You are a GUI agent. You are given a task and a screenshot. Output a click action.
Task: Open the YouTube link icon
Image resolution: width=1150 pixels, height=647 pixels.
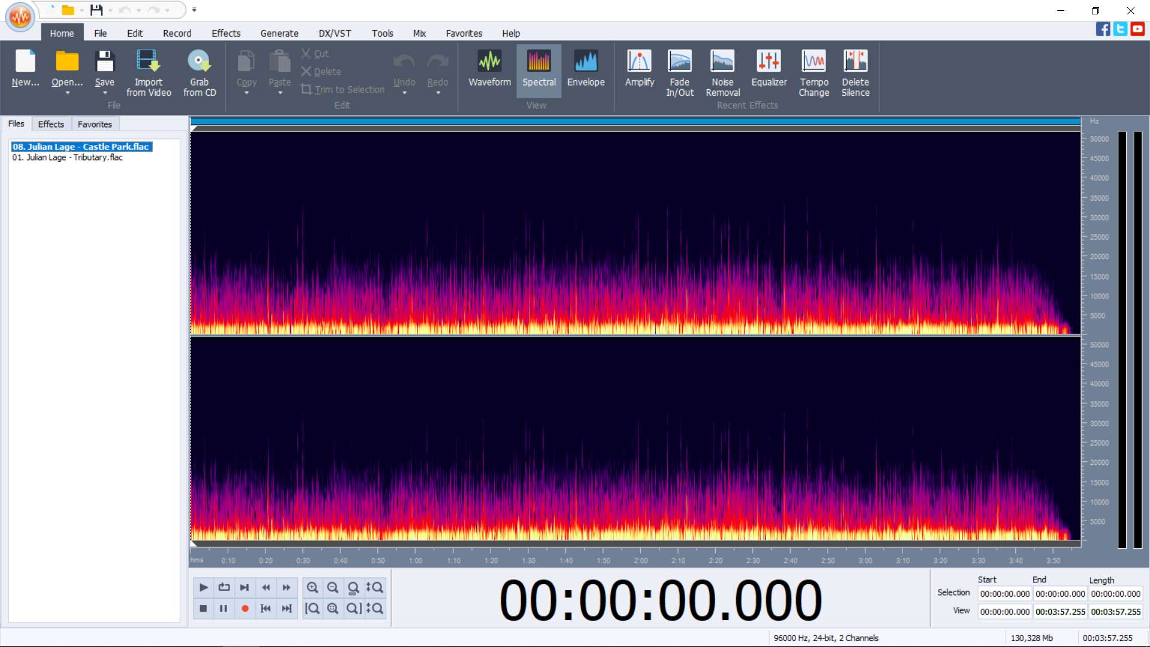1137,29
